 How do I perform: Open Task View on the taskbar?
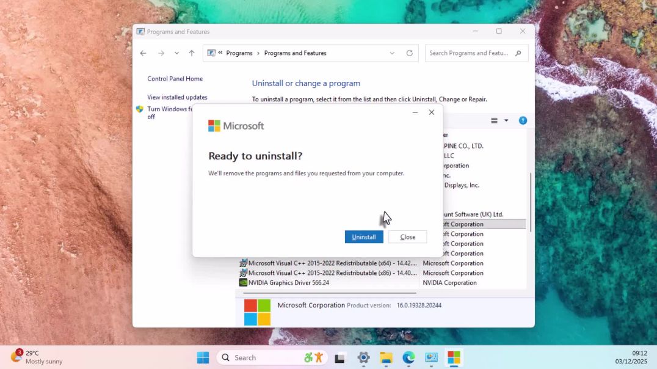[339, 357]
